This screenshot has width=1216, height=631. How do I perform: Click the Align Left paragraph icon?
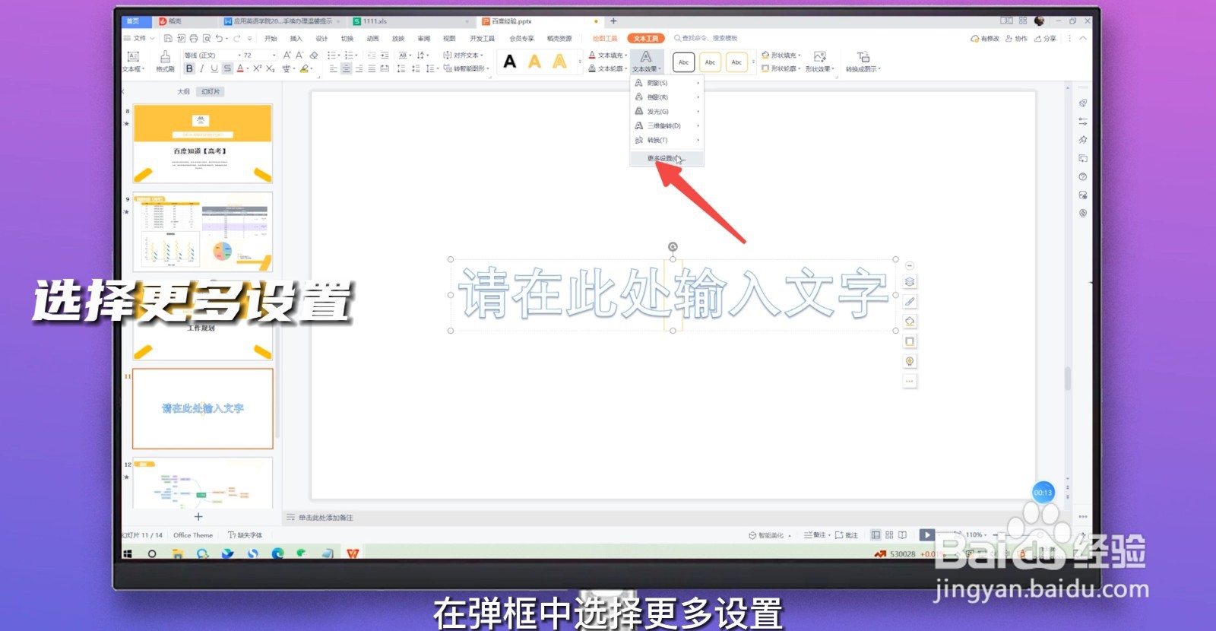pos(333,68)
